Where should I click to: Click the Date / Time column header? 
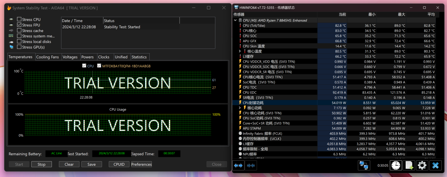coord(82,21)
